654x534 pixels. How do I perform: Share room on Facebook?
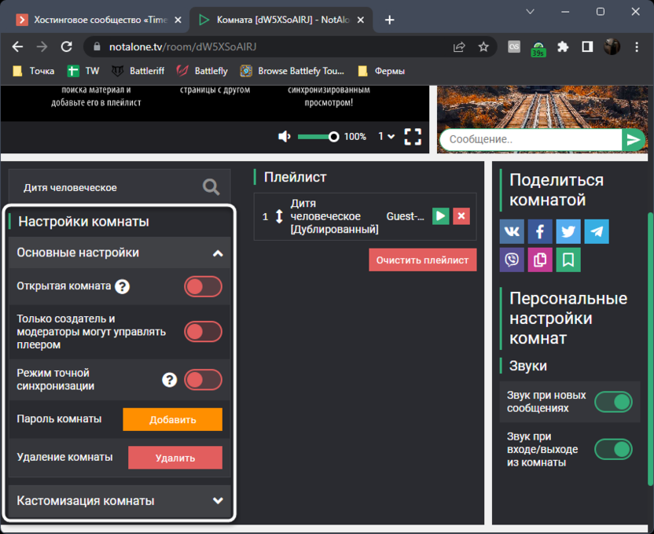540,231
